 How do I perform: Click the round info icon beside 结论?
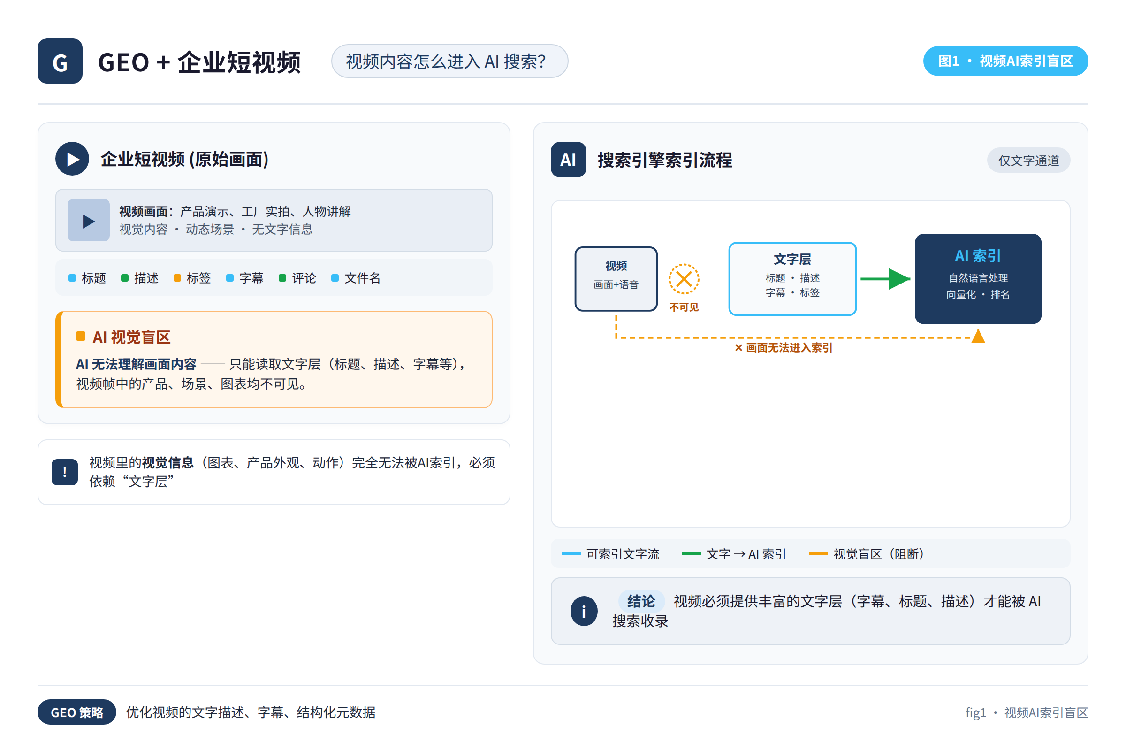tap(584, 611)
